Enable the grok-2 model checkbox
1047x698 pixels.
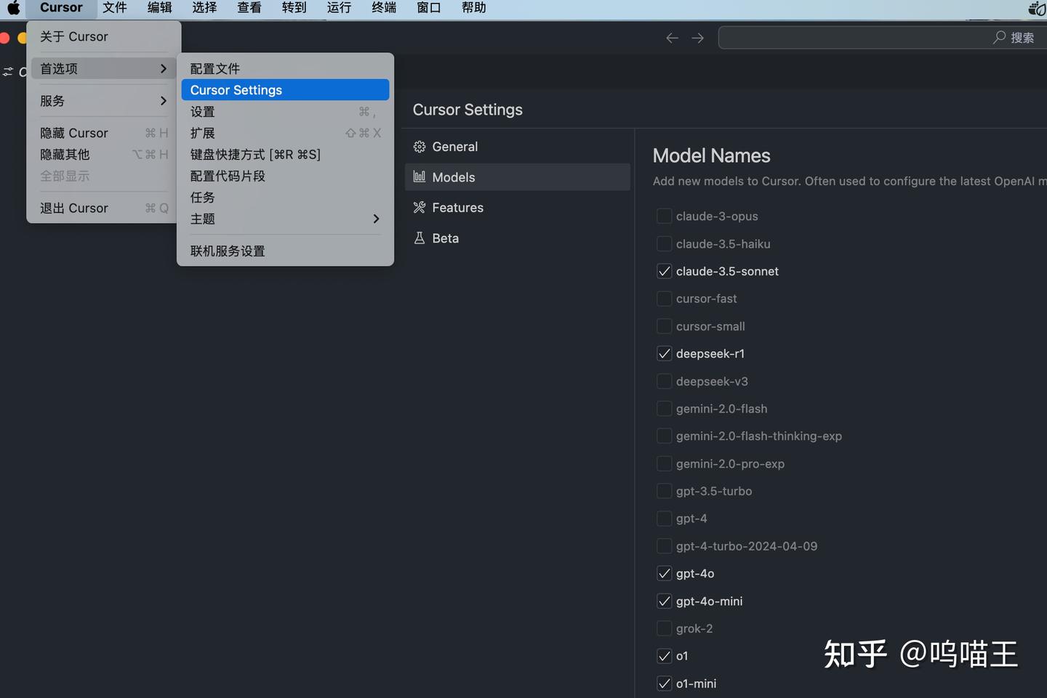(x=664, y=628)
